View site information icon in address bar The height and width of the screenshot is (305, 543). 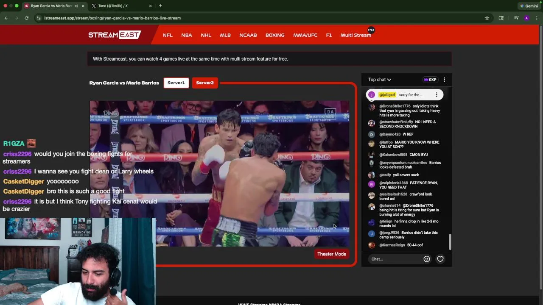(39, 18)
